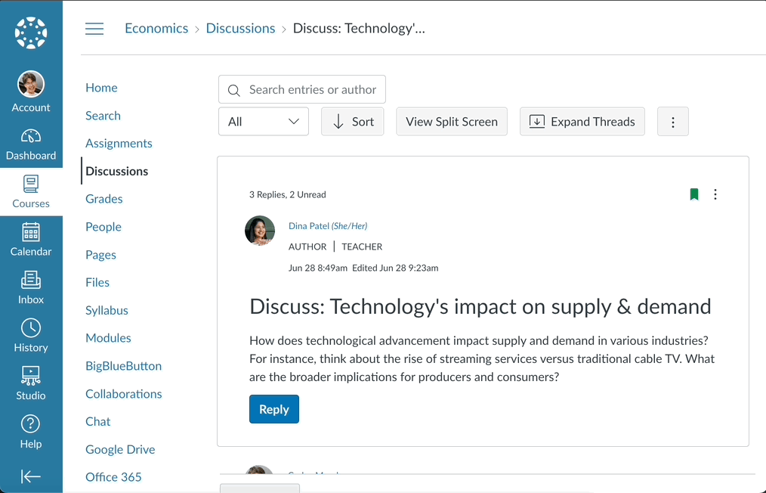Open Office 365 in course menu
Viewport: 766px width, 493px height.
pyautogui.click(x=113, y=477)
